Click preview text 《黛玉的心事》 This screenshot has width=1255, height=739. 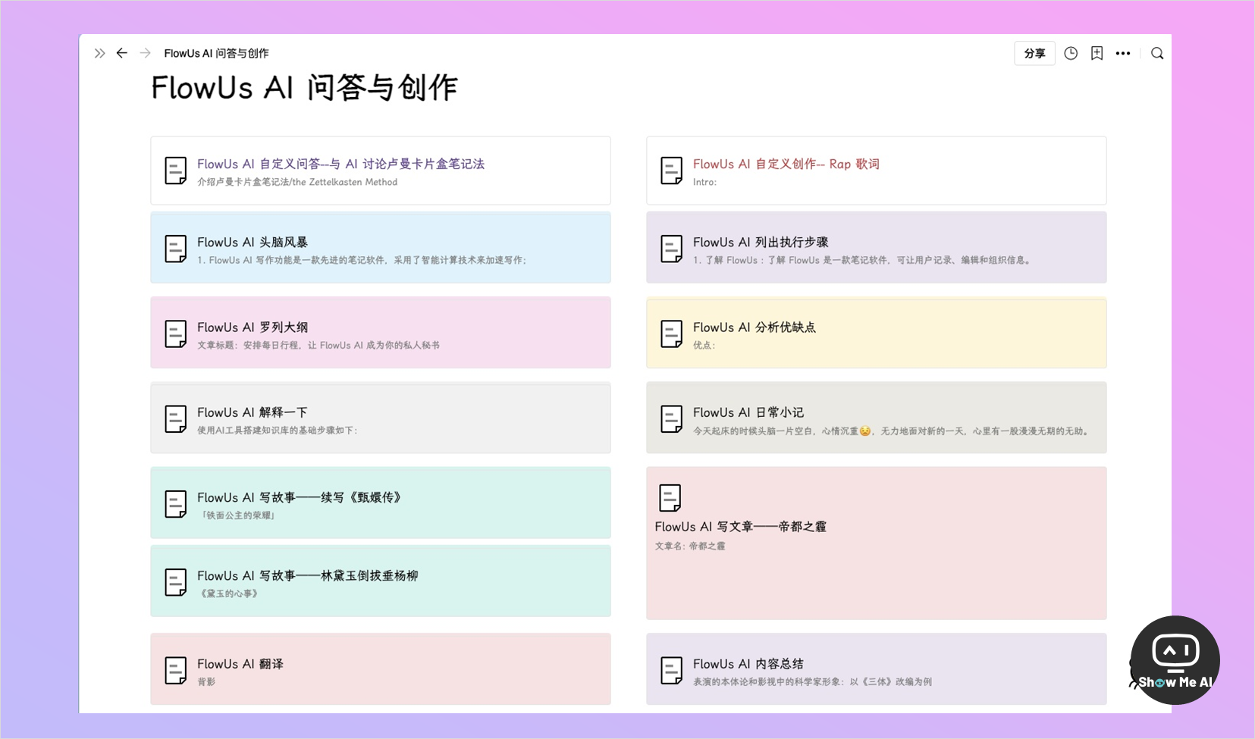pyautogui.click(x=229, y=593)
